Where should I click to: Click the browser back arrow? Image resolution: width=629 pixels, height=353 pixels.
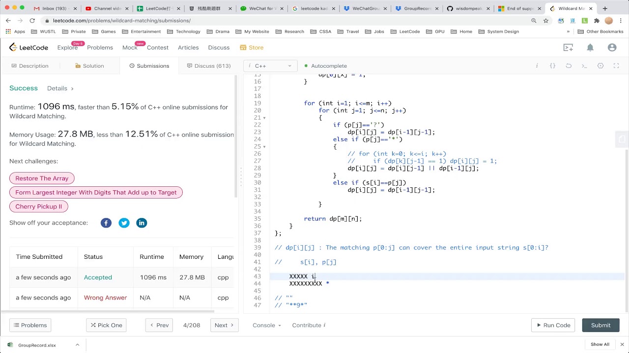(x=8, y=21)
